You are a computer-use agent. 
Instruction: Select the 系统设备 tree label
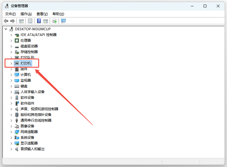coord(27,138)
